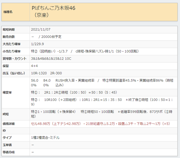180x158 pixels.
Task: Select the date 2021/11/07
Action: point(40,29)
